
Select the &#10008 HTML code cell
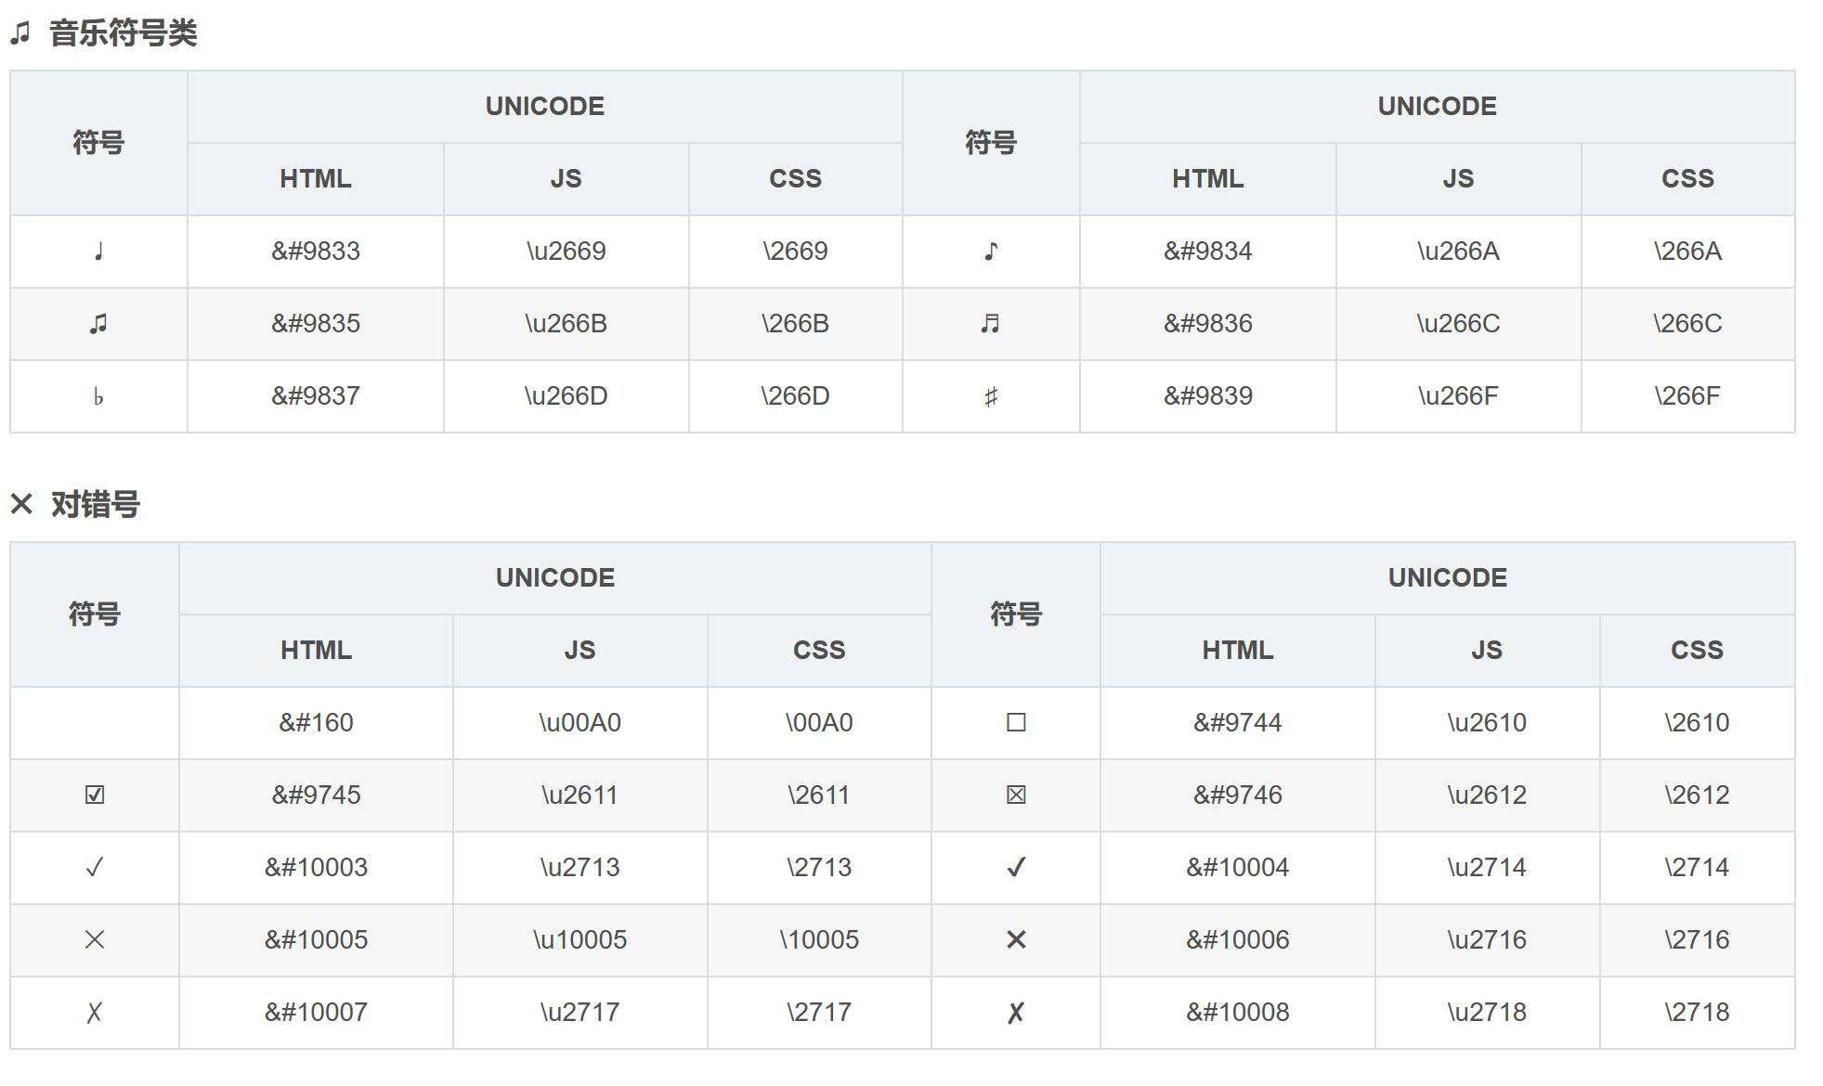tap(1238, 1013)
